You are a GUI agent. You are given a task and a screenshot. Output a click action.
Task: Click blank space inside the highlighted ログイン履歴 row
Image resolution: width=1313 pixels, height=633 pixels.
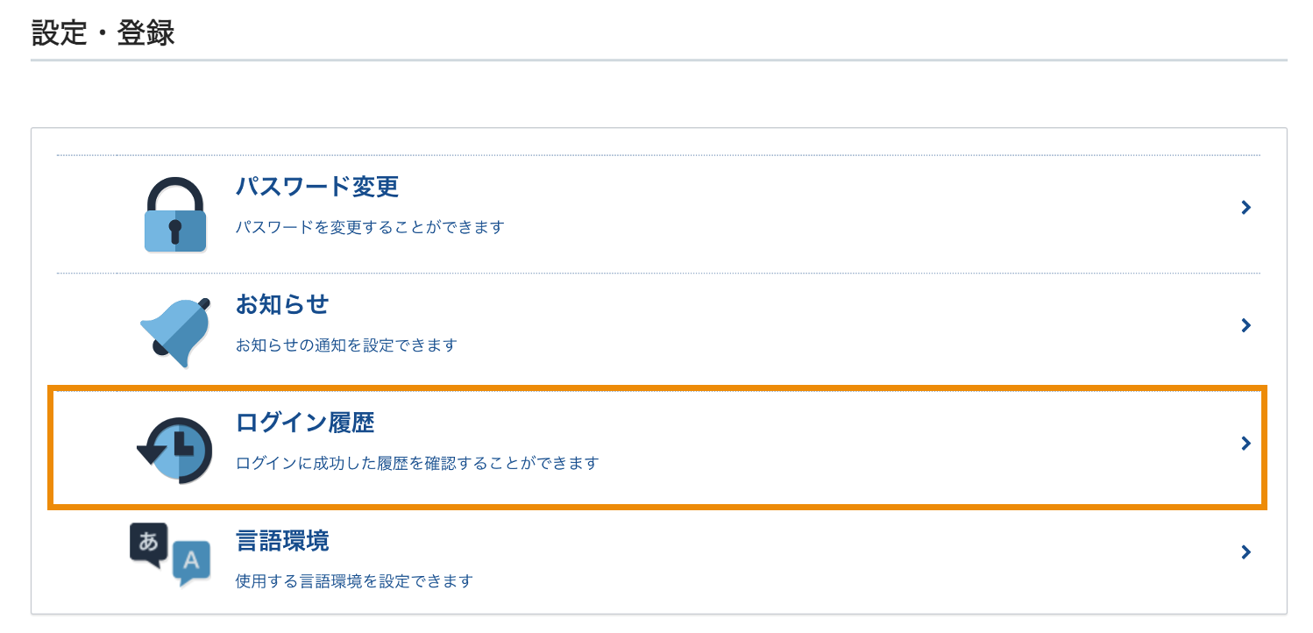[877, 445]
